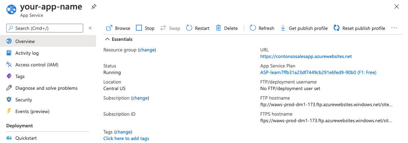This screenshot has width=408, height=143.
Task: Click the Running status text
Action: (x=112, y=73)
